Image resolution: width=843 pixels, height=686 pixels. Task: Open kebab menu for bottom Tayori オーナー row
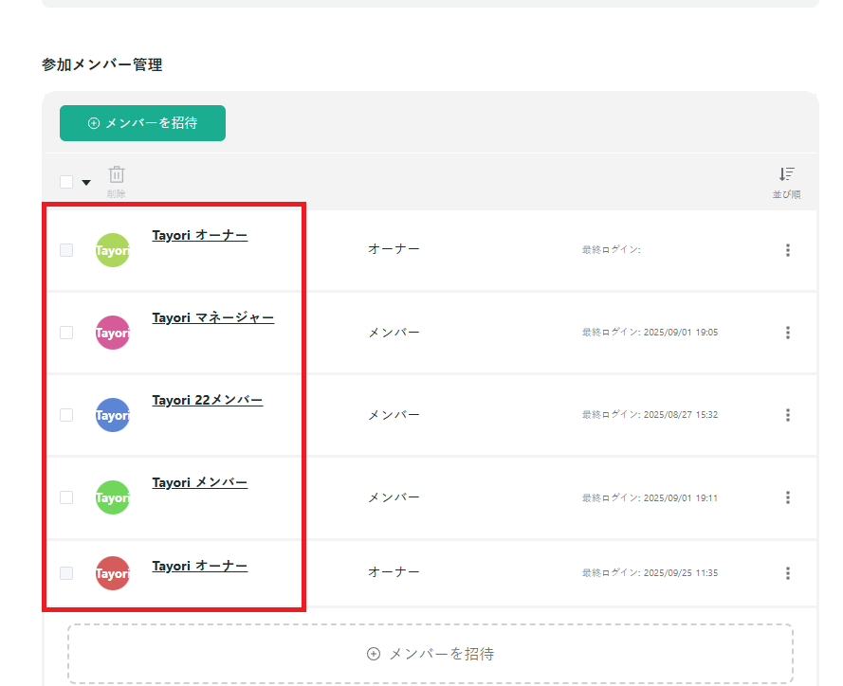(788, 572)
